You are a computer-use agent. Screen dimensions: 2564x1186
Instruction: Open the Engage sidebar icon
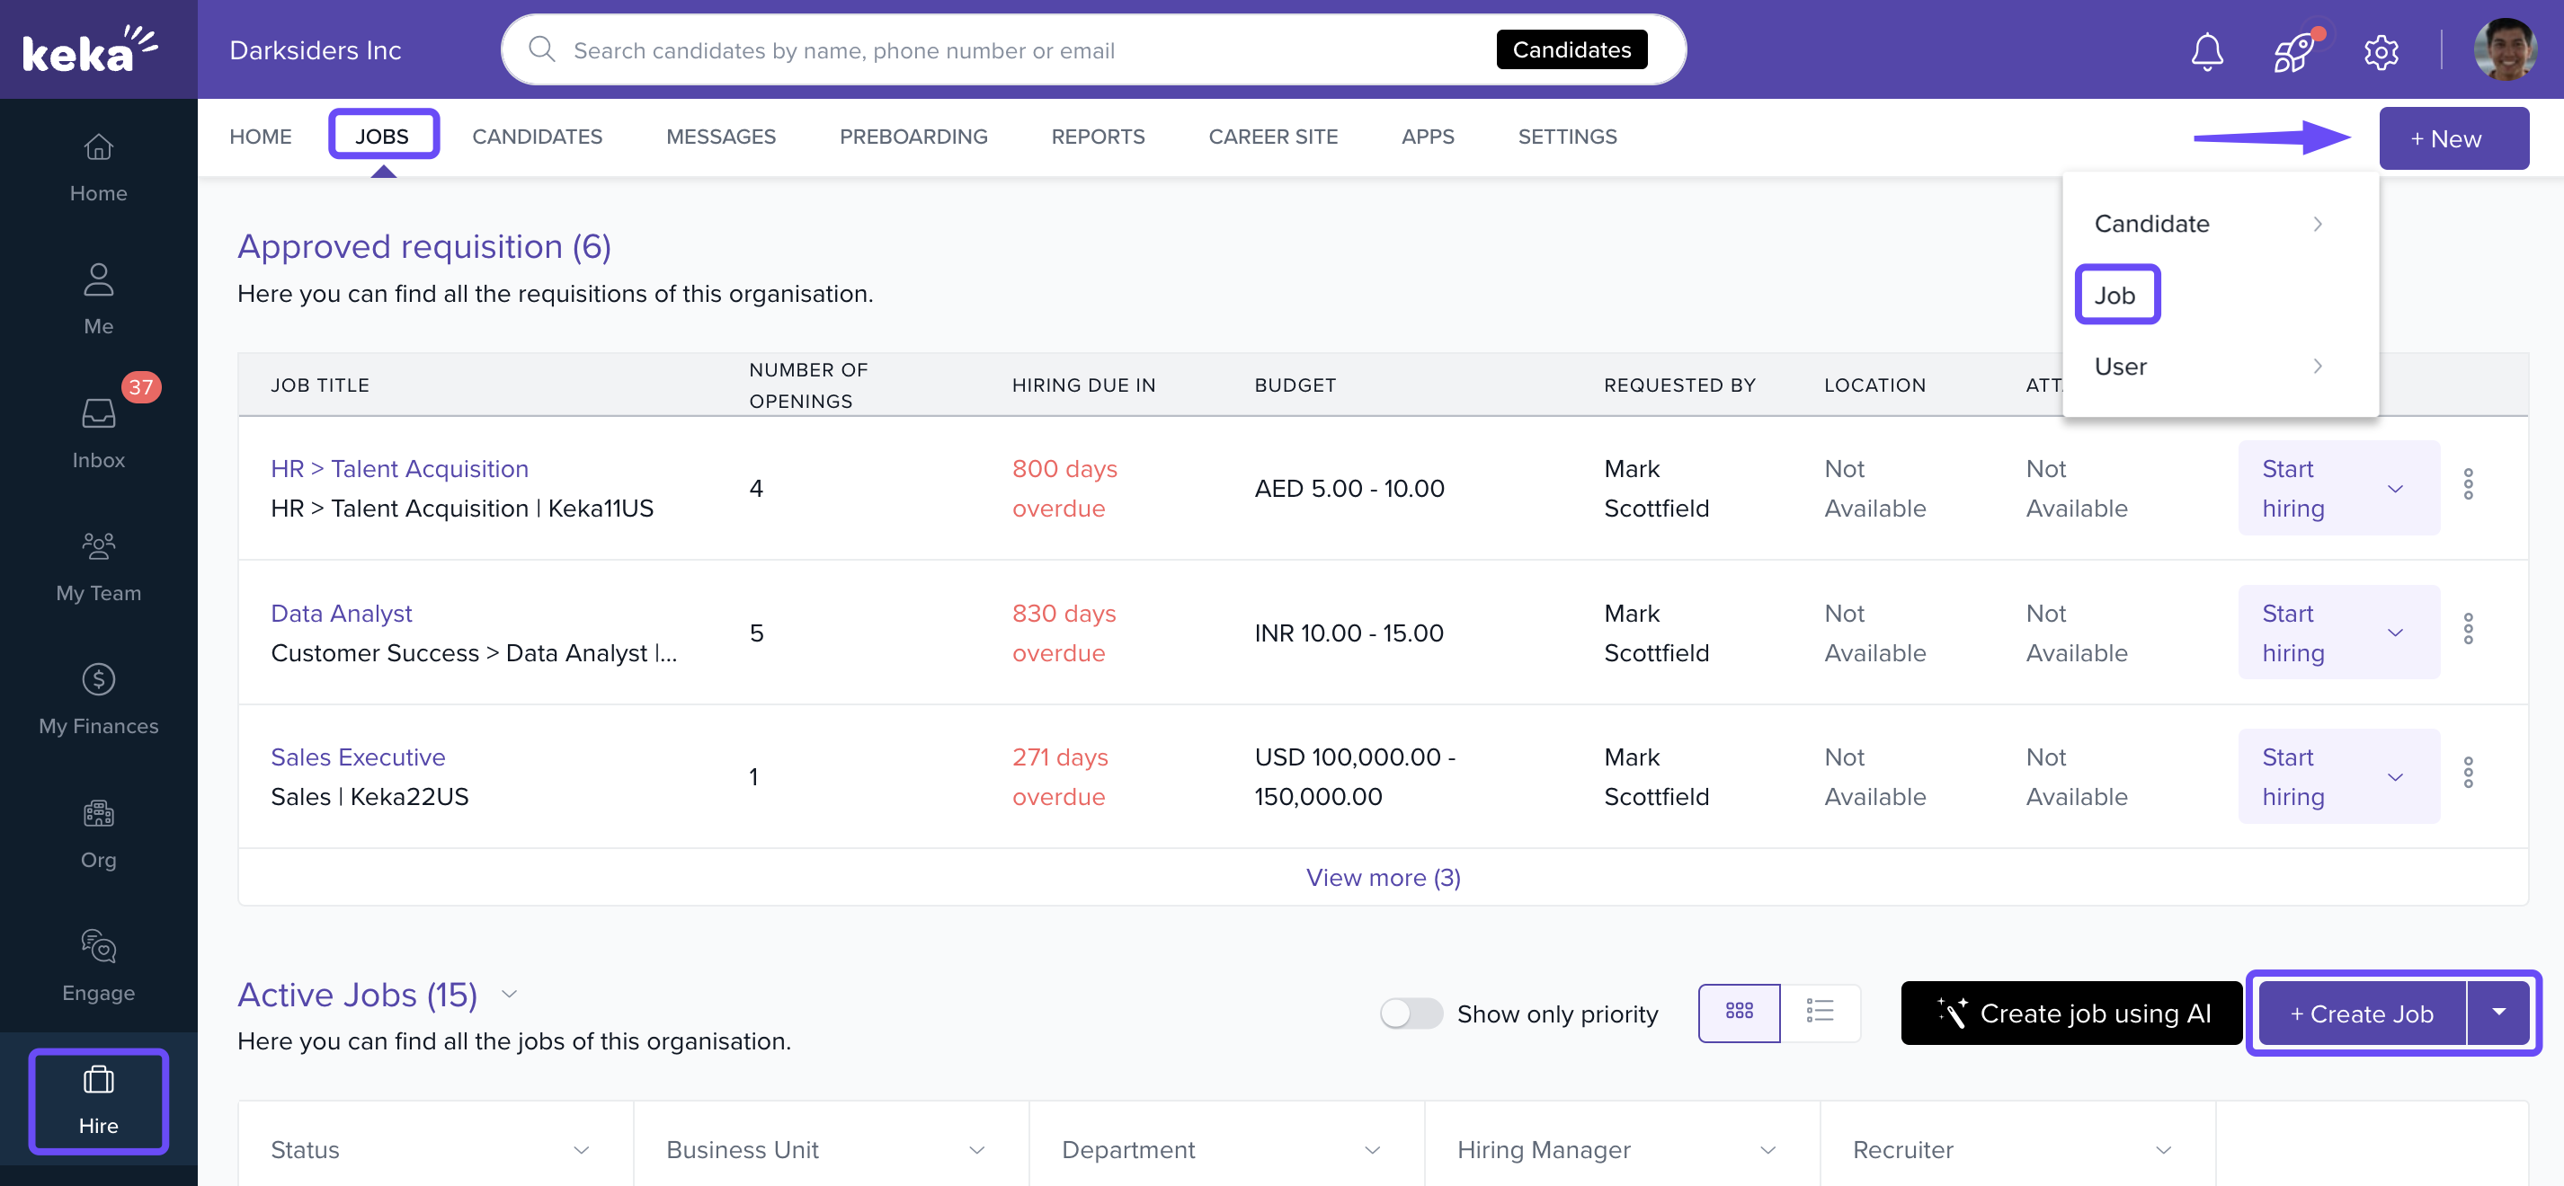[99, 965]
